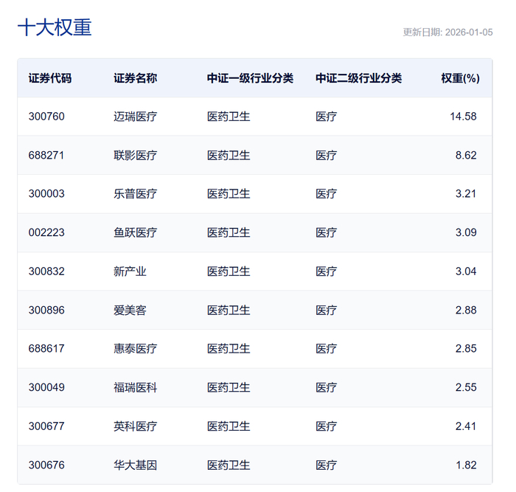The height and width of the screenshot is (492, 516).
Task: Select security code 300677
Action: point(46,426)
